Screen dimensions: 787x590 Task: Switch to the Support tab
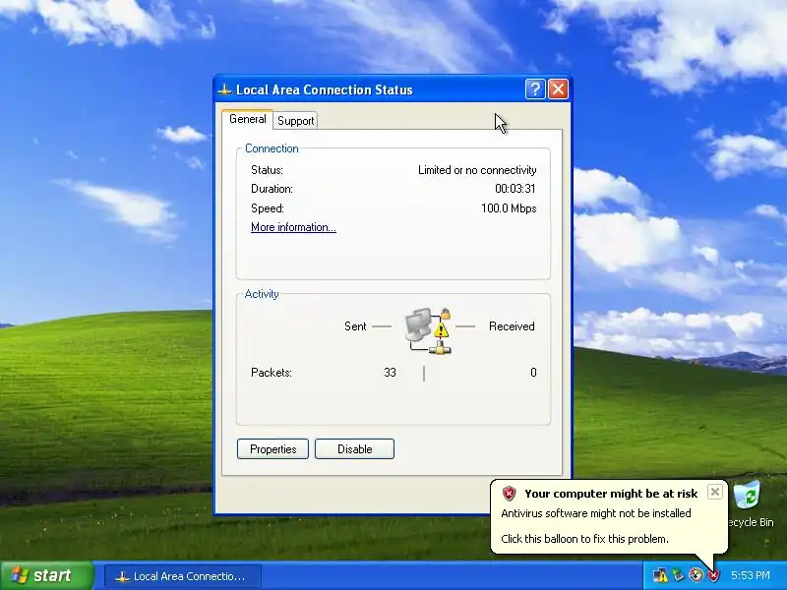296,121
